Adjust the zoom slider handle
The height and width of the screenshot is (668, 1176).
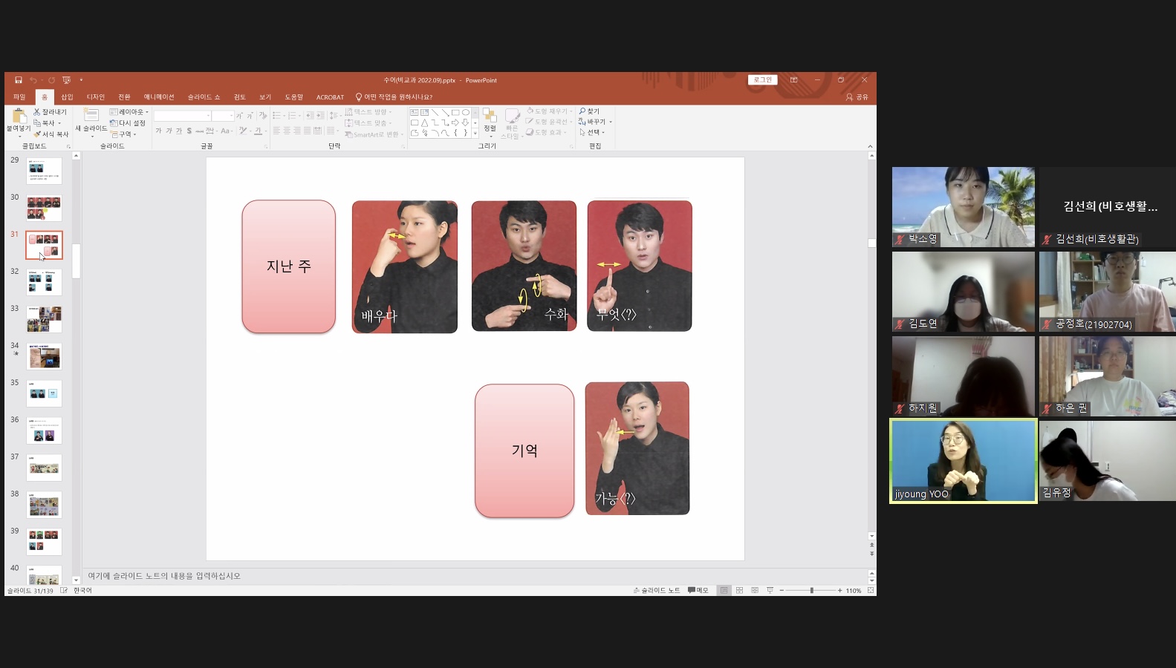click(x=811, y=590)
